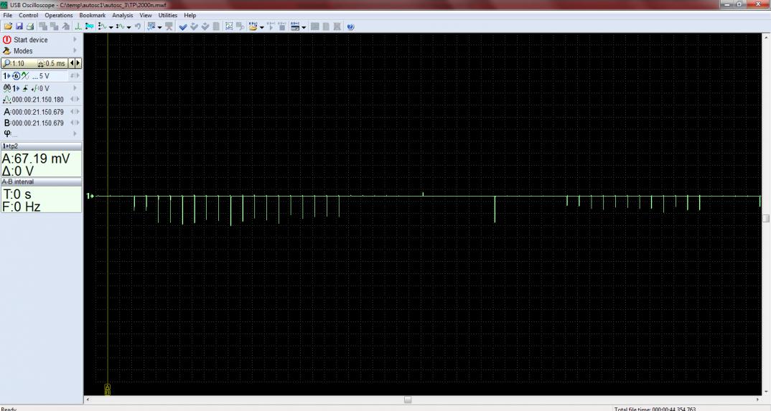This screenshot has width=771, height=411.
Task: Open the dropdown arrow beside bookmark folder icon
Action: (x=262, y=27)
